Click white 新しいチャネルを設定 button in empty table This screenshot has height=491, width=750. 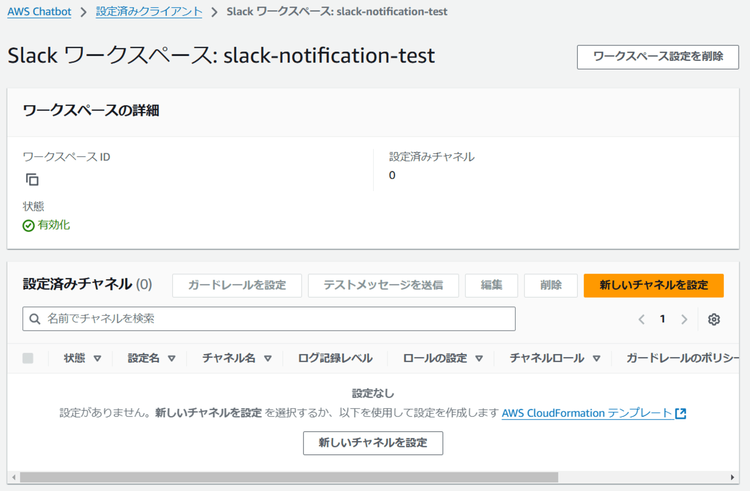click(x=373, y=443)
